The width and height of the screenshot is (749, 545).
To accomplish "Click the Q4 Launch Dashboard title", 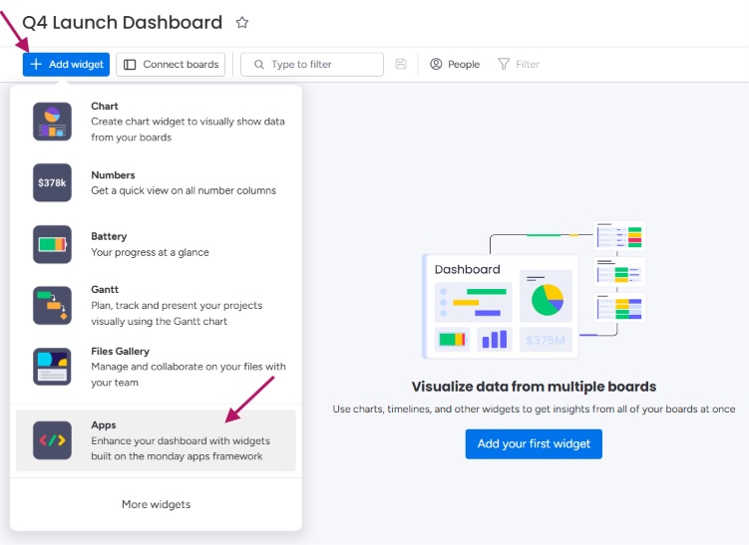I will pyautogui.click(x=123, y=23).
